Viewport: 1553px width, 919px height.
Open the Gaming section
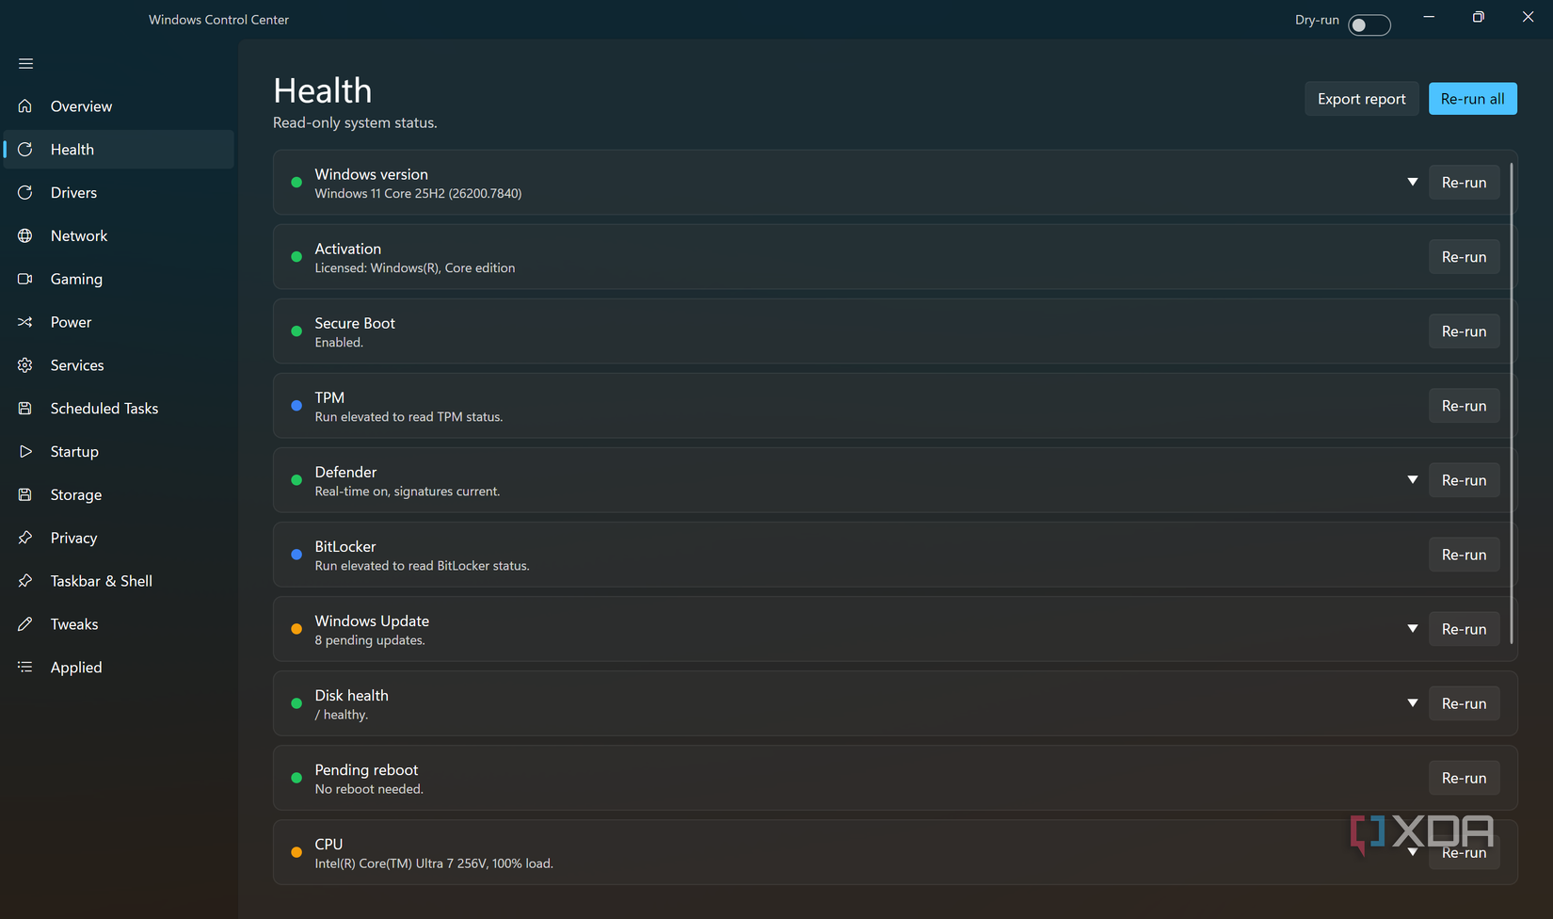tap(119, 279)
